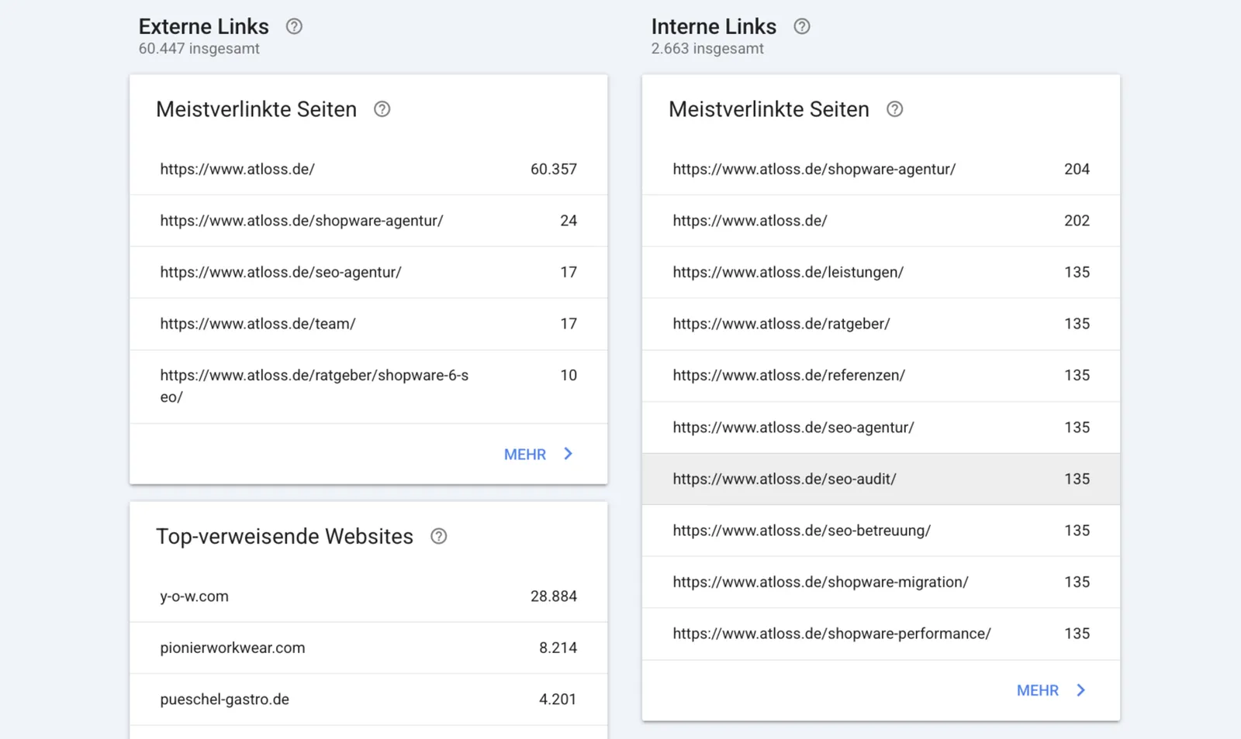Click the 60.357 link count value
The width and height of the screenshot is (1241, 739).
[x=554, y=169]
